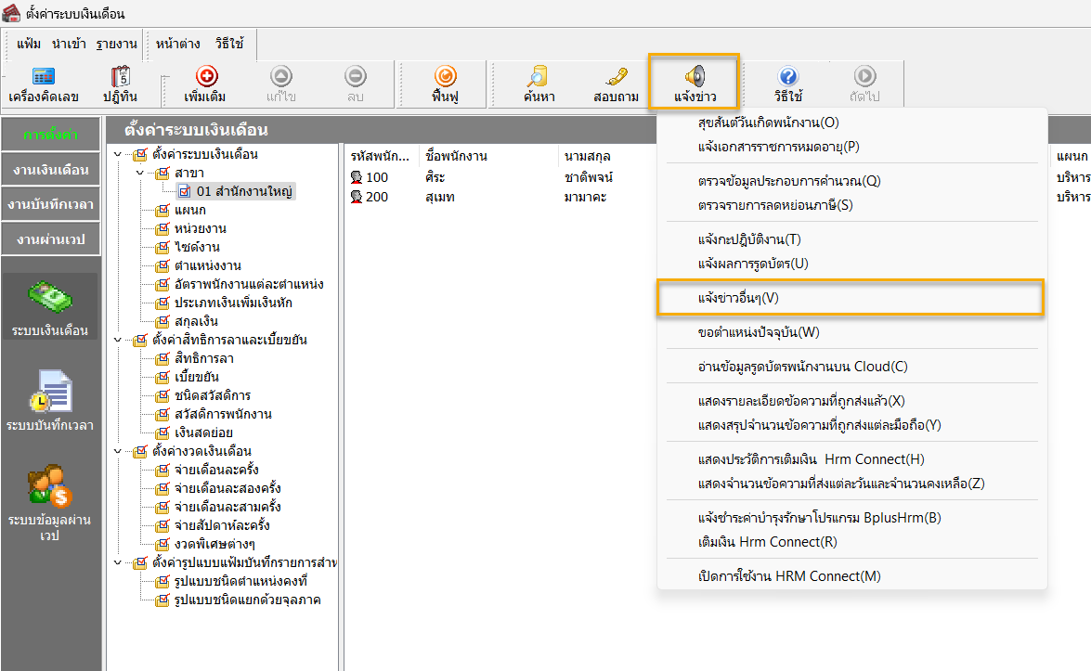Open the เครื่องคิดเลข calculator tool
1091x671 pixels.
point(43,84)
